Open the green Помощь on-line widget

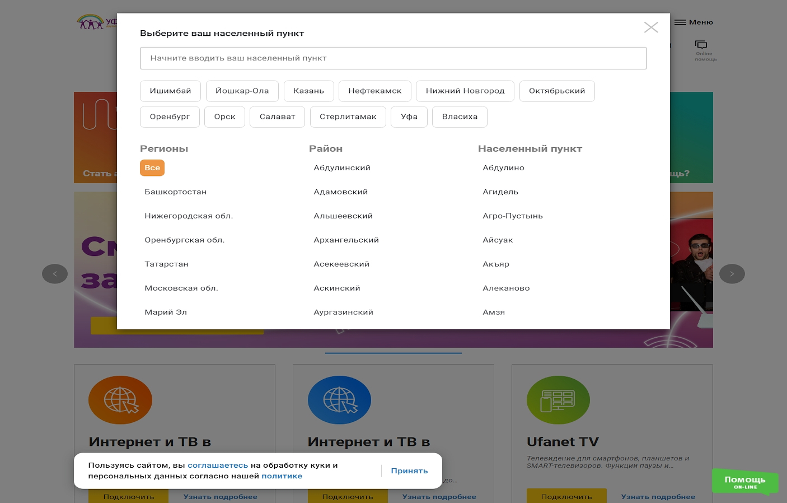pyautogui.click(x=745, y=482)
